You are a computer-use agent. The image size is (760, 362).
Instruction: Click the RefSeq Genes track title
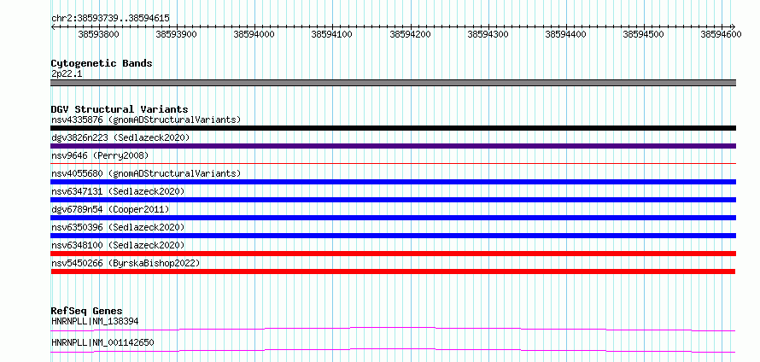point(87,311)
